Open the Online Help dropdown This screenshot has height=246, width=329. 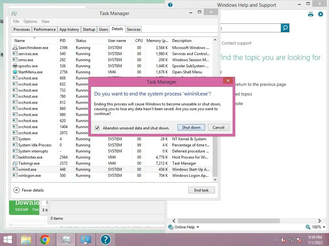(184, 227)
